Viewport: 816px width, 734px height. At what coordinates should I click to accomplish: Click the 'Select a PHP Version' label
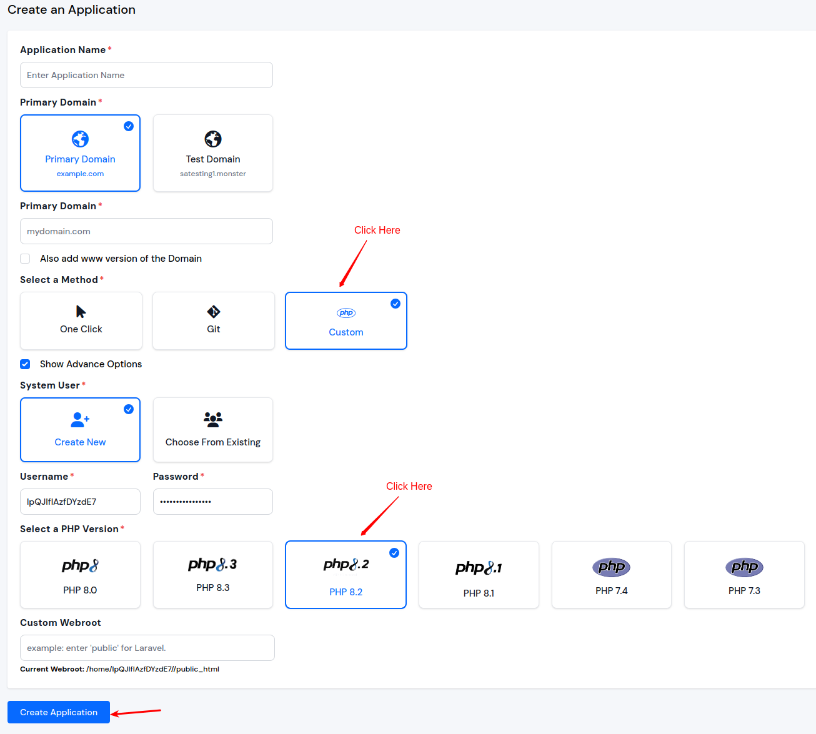[69, 529]
